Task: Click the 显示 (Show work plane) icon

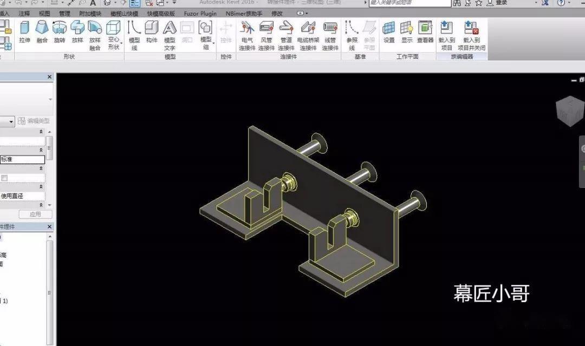Action: pos(407,32)
